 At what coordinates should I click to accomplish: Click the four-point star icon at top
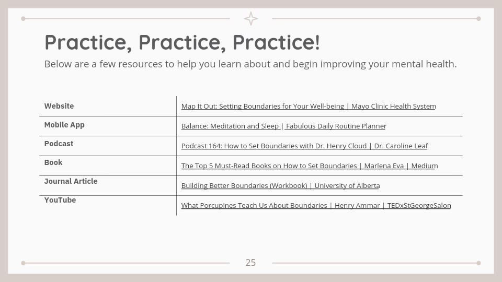click(x=251, y=19)
